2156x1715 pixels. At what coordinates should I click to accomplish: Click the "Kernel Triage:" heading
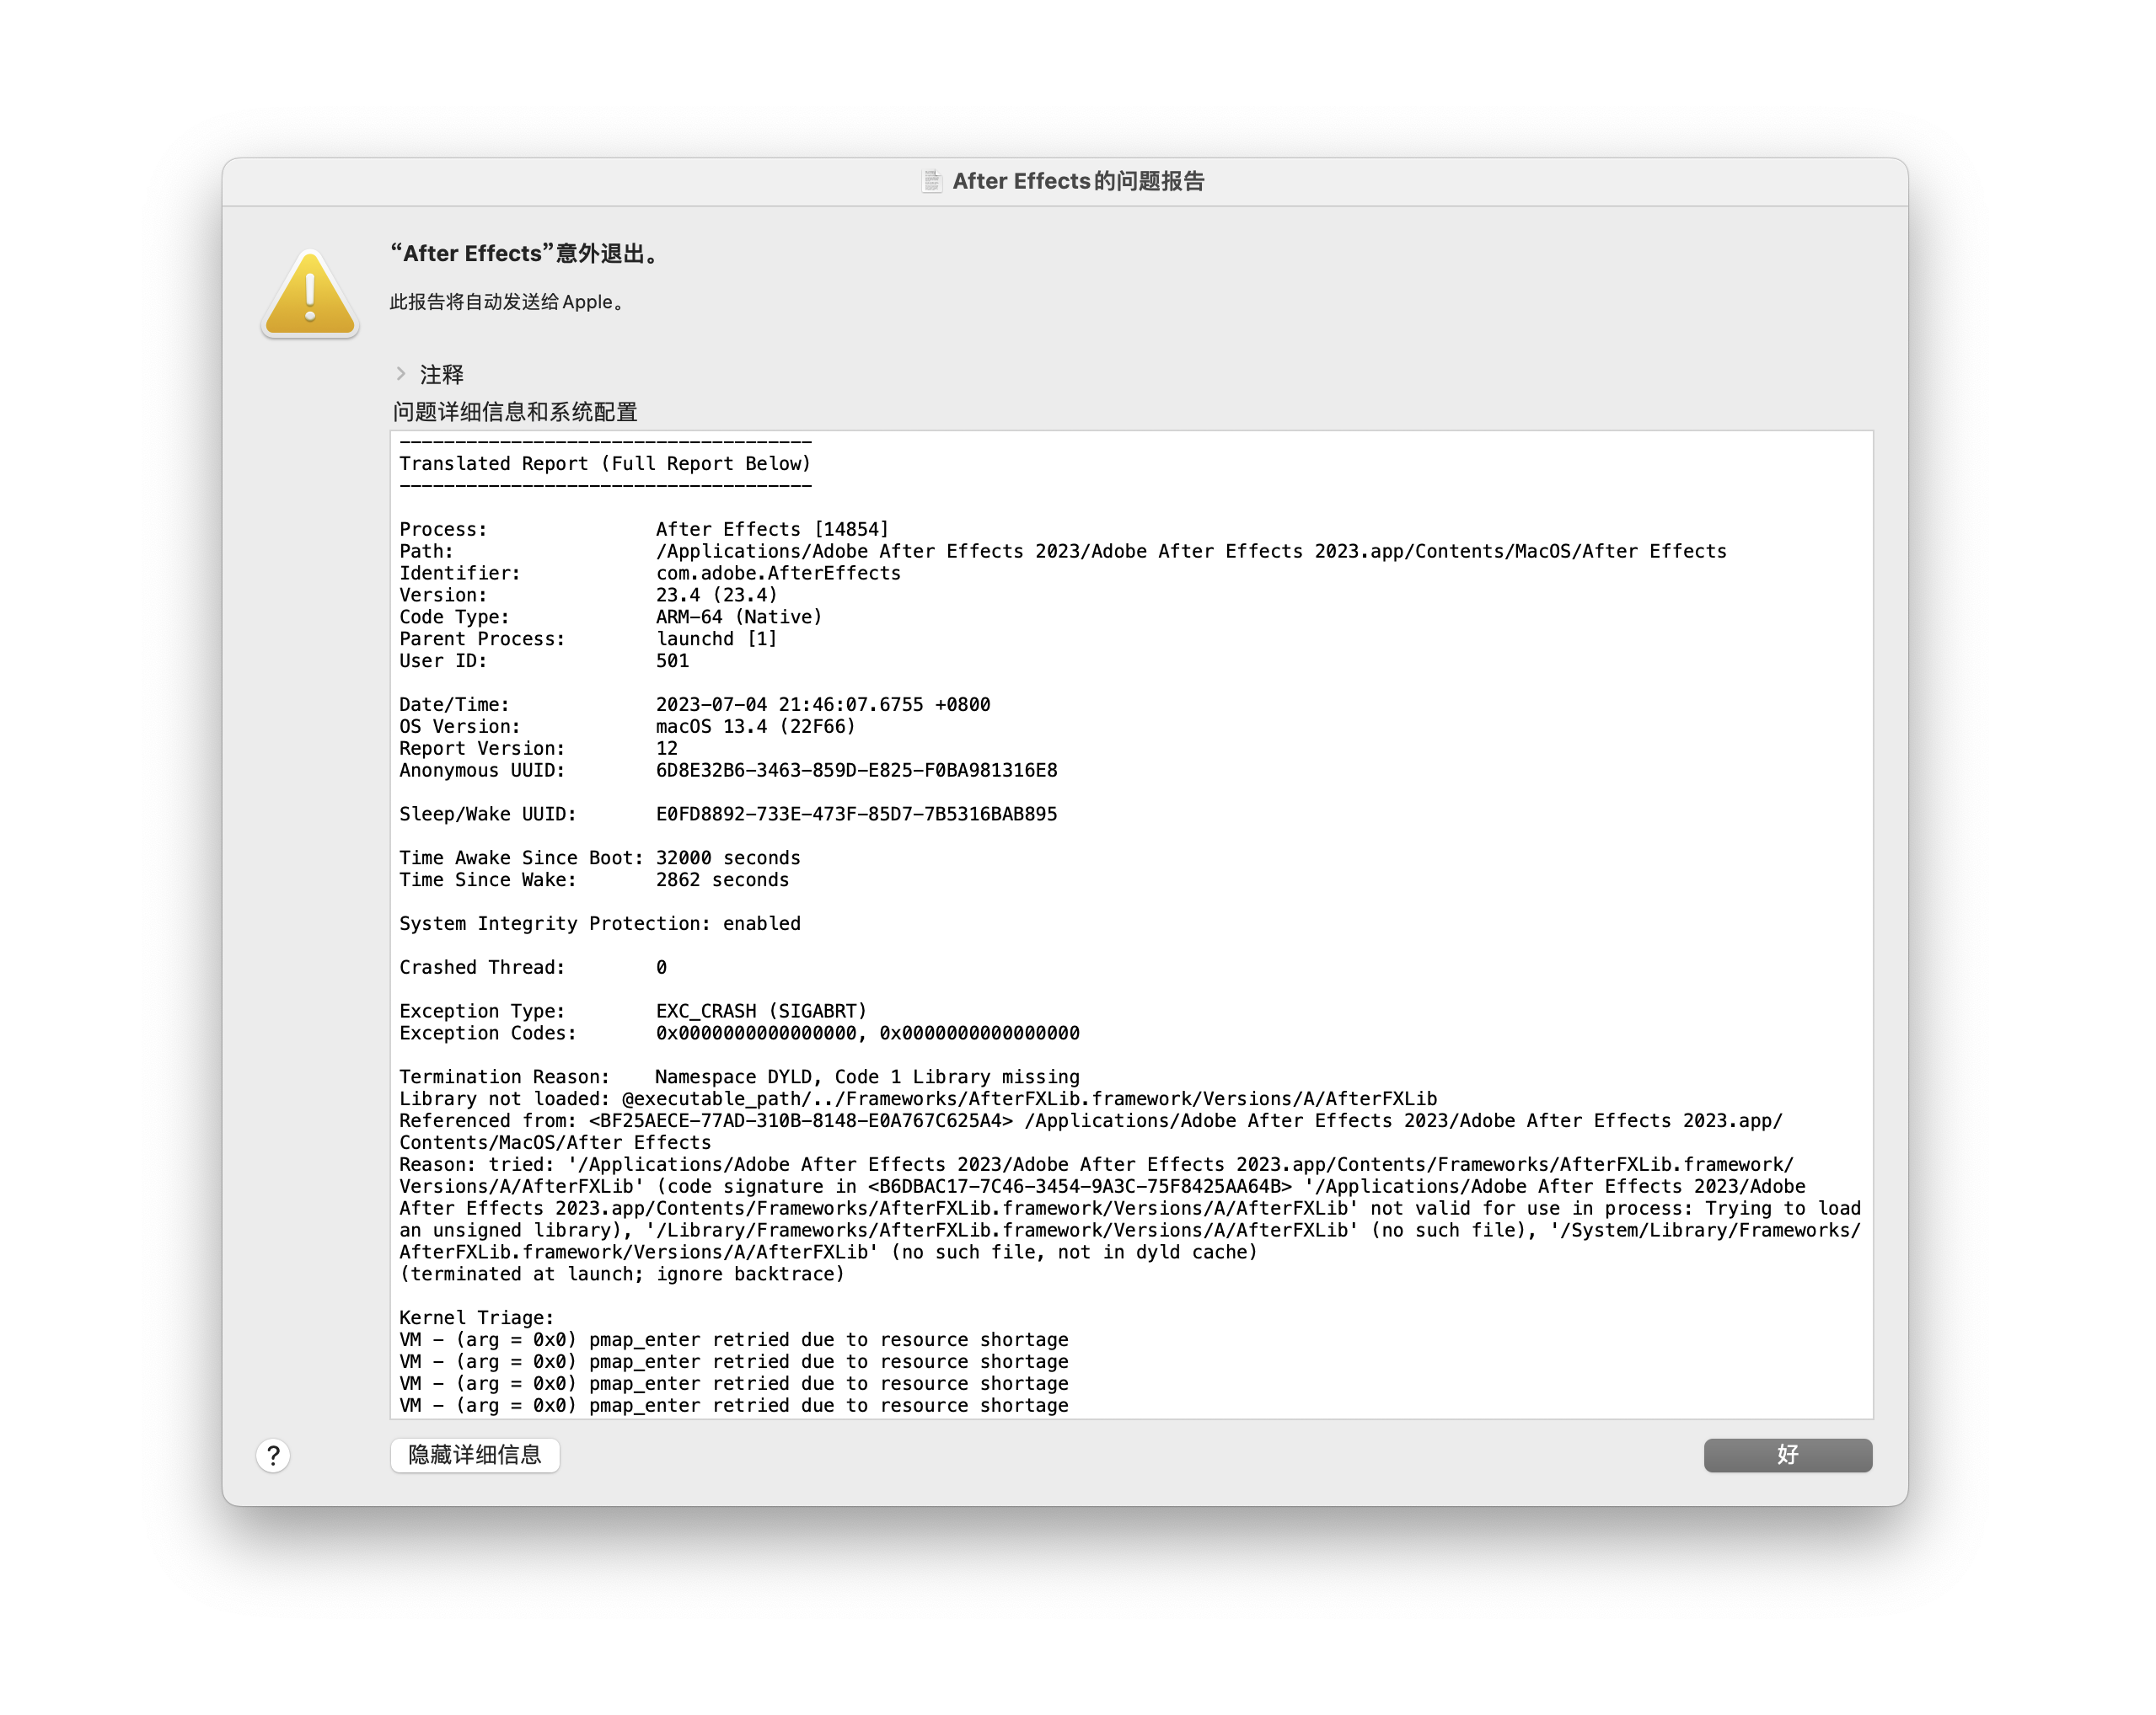click(x=477, y=1318)
